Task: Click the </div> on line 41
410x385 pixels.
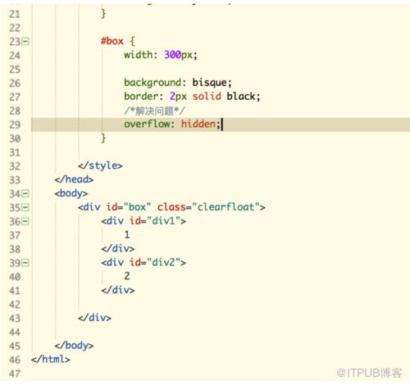Action: pos(118,290)
